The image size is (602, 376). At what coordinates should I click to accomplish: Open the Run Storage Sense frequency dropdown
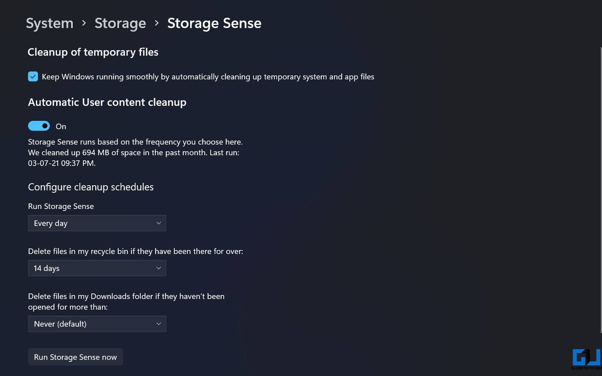(97, 223)
